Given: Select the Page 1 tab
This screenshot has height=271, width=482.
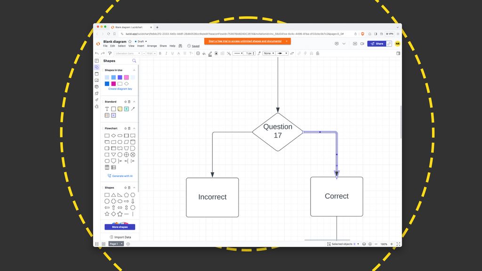Looking at the screenshot, I should (115, 244).
